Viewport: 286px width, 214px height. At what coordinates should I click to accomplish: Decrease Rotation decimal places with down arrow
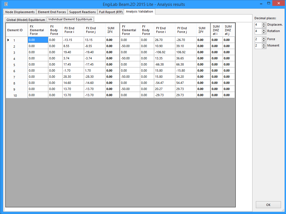click(x=264, y=33)
